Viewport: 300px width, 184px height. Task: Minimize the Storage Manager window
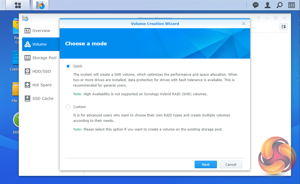tap(267, 18)
